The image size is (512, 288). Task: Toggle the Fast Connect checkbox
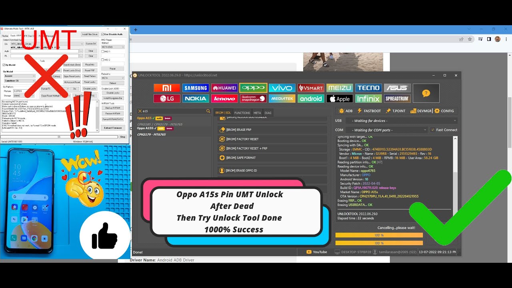pyautogui.click(x=432, y=130)
